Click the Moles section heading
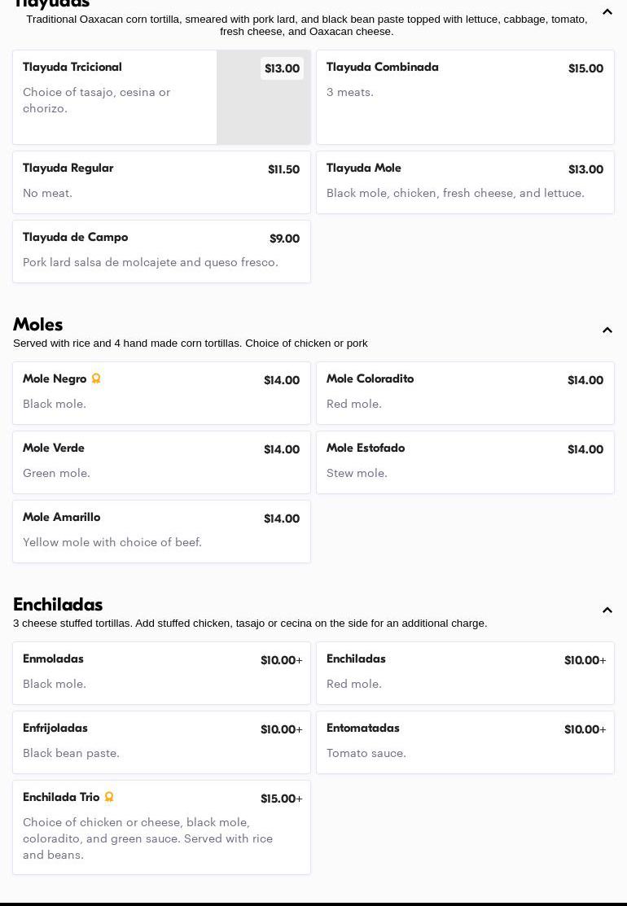This screenshot has width=627, height=906. (x=38, y=324)
